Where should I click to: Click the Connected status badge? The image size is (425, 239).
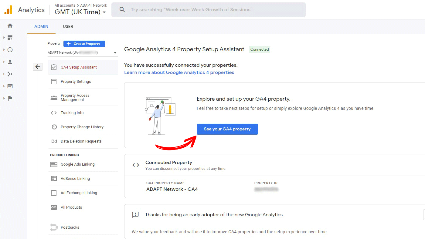point(260,49)
